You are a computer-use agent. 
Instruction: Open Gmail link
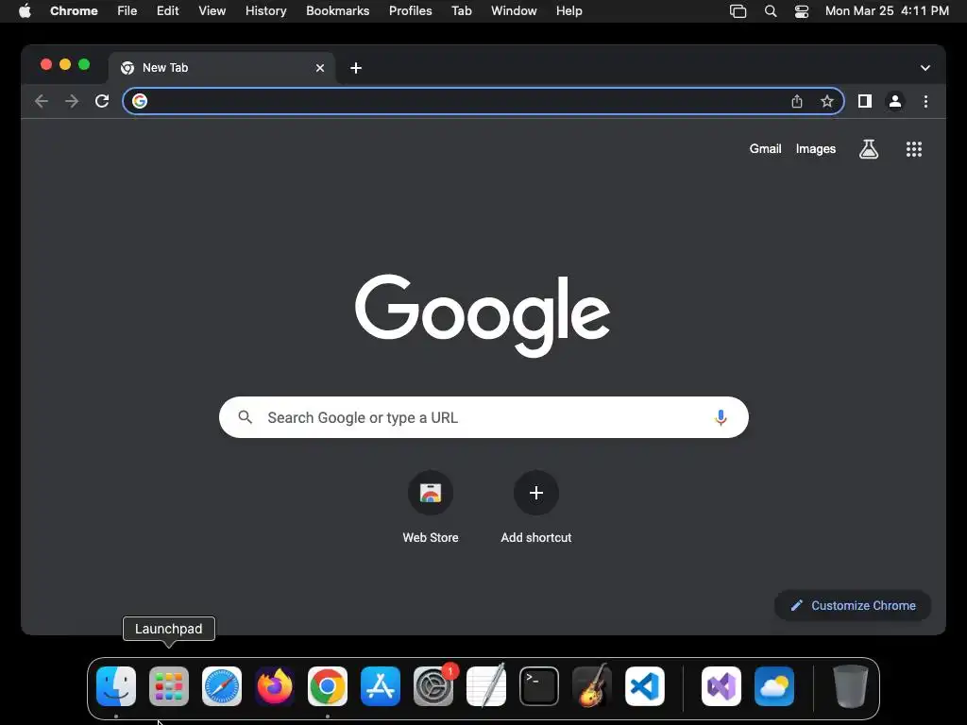[765, 148]
